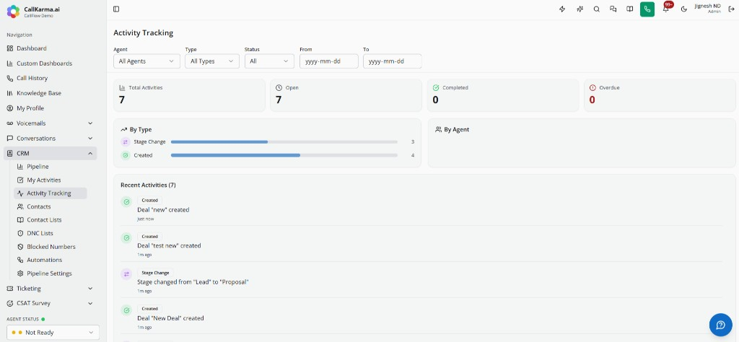Click the purple Stage Change type icon in By Type
Screen dimensions: 739x342
[x=126, y=142]
